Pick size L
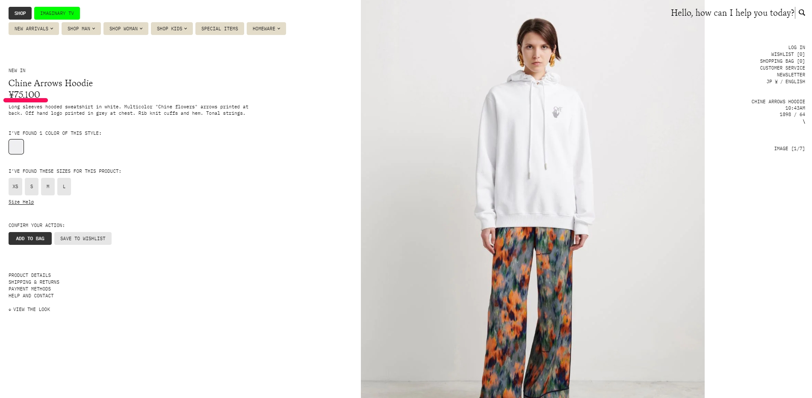 pos(64,186)
